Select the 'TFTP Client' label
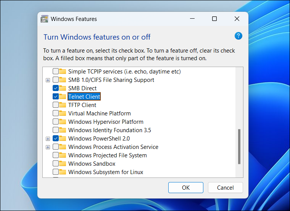Image resolution: width=290 pixels, height=211 pixels. (x=82, y=105)
